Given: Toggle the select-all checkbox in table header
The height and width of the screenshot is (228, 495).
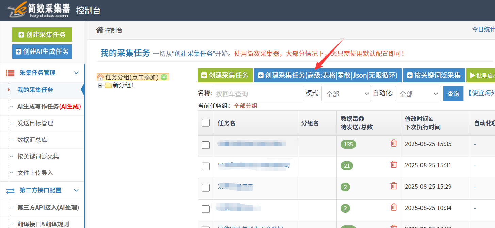Looking at the screenshot, I should [x=205, y=123].
